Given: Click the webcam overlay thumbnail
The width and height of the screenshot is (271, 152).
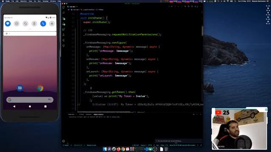Looking at the screenshot, I should (239, 129).
